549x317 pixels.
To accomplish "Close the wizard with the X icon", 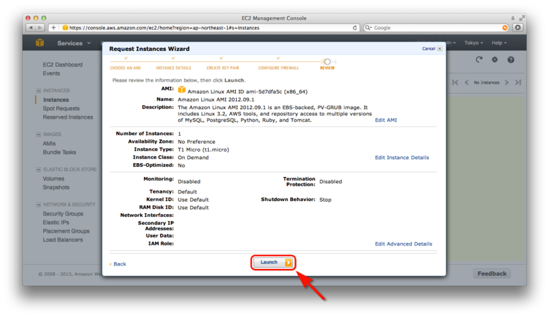I will click(x=440, y=49).
